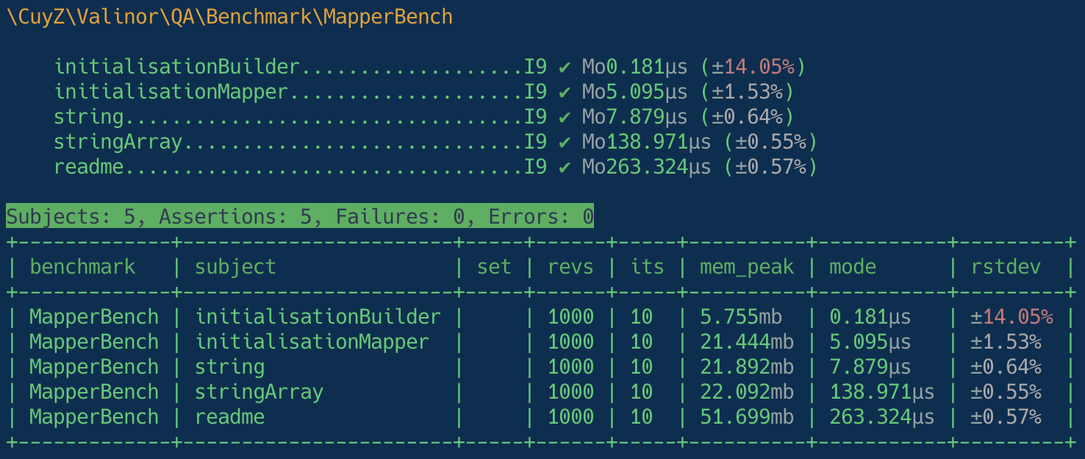Click the 51.699mb memory peak value
The height and width of the screenshot is (459, 1085).
747,417
